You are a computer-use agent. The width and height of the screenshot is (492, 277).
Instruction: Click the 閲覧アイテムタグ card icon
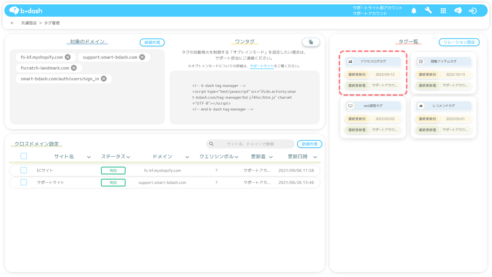(421, 62)
